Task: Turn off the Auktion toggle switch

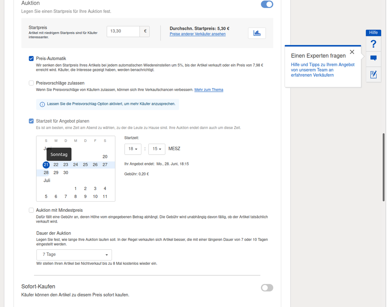Action: [267, 4]
